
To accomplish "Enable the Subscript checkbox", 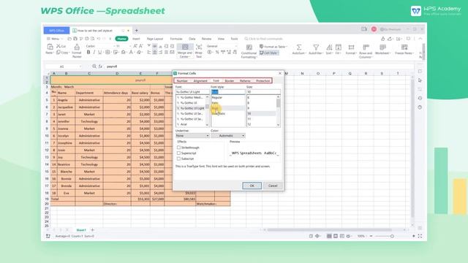I will [x=178, y=159].
